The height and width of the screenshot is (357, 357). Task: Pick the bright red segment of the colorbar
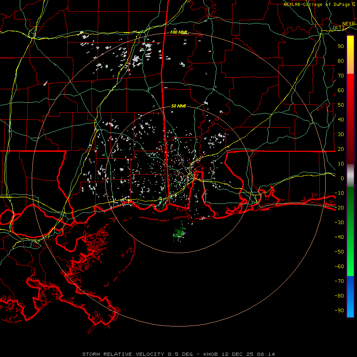point(350,91)
